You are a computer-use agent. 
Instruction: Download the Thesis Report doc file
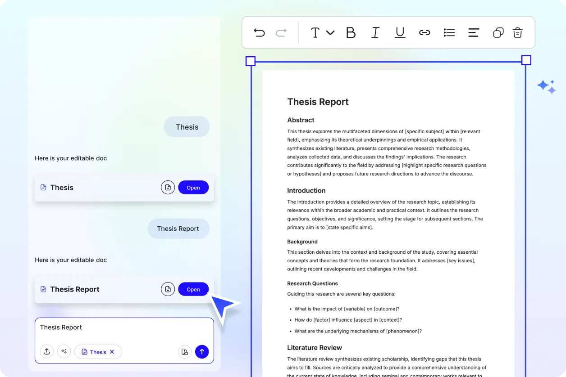168,289
